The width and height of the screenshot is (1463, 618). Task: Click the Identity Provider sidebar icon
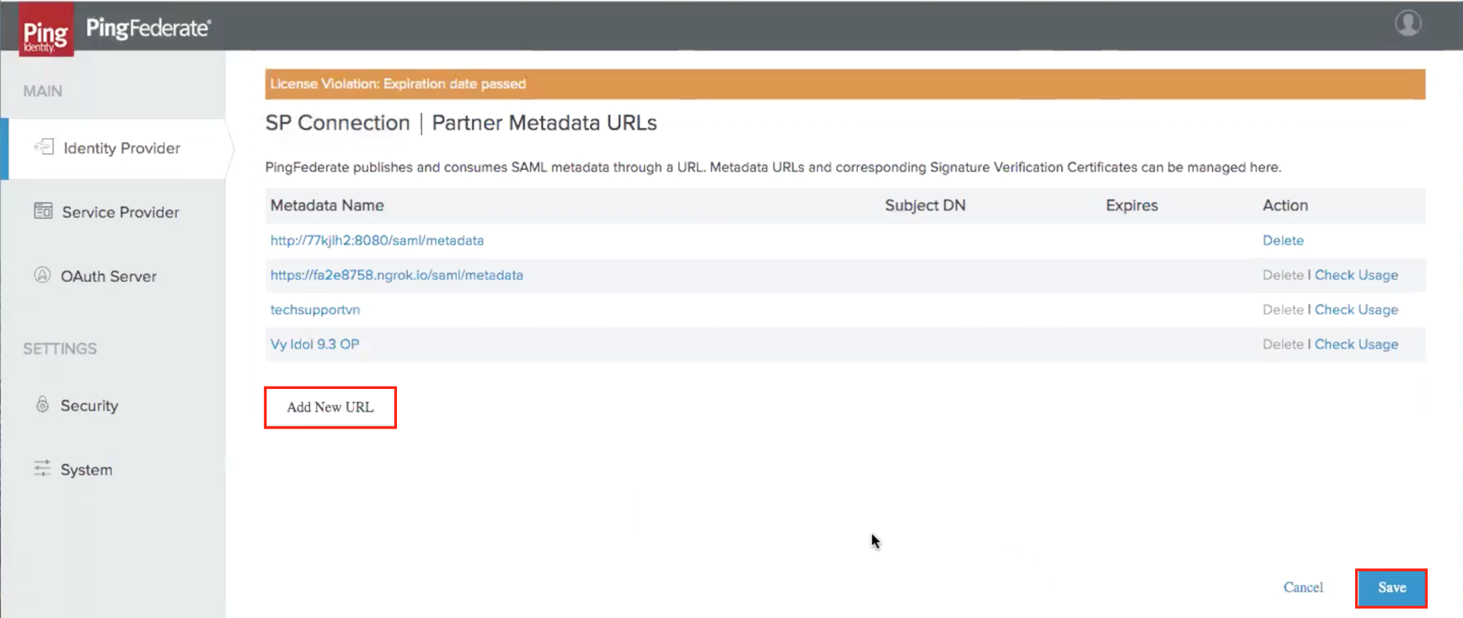coord(44,147)
